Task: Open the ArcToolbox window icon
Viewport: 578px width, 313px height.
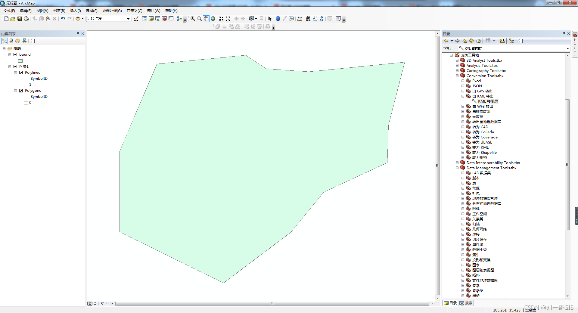Action: 164,19
